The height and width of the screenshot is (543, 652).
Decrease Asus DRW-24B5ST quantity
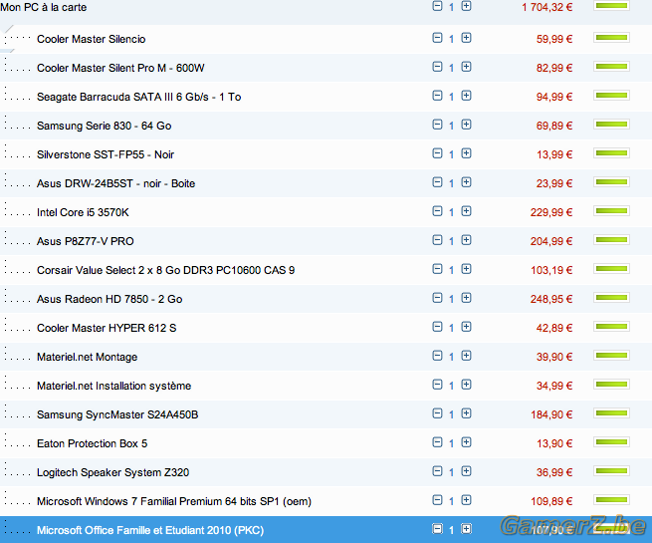click(437, 182)
